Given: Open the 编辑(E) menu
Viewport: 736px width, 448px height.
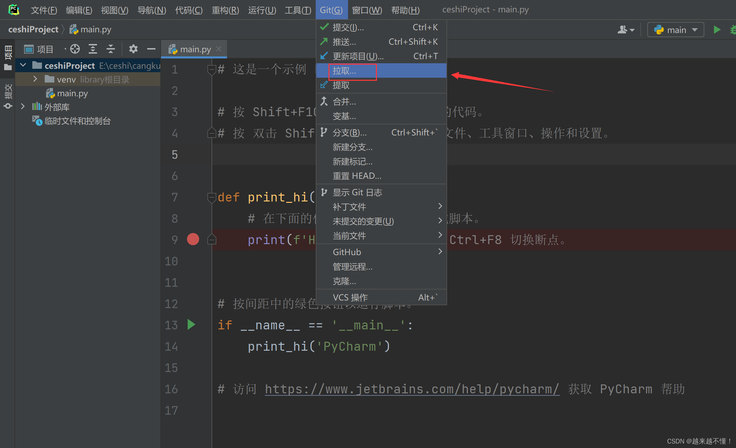Looking at the screenshot, I should [79, 10].
